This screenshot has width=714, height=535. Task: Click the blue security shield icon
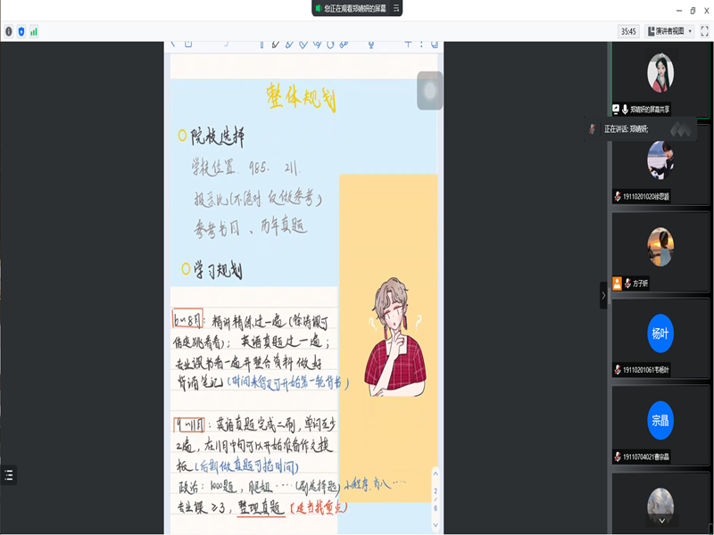tap(21, 31)
